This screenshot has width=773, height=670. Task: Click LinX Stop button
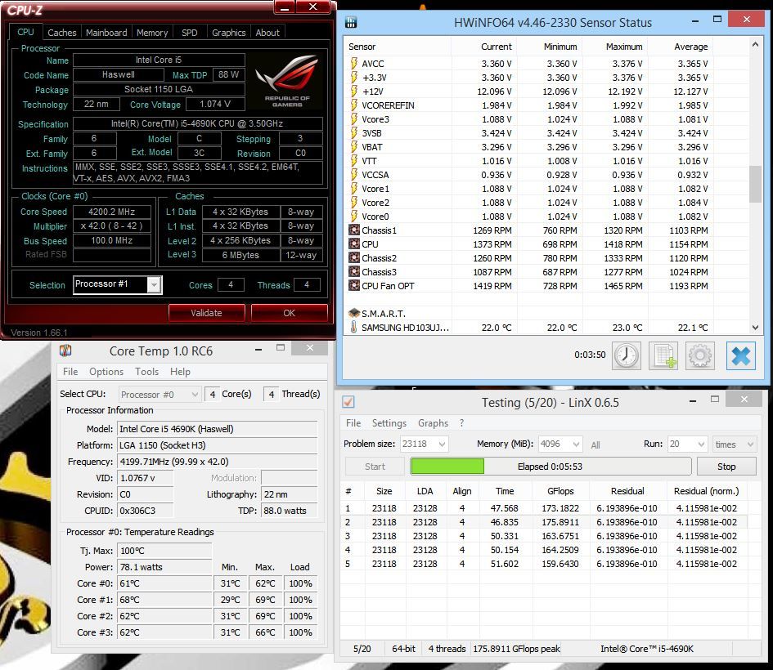coord(726,467)
